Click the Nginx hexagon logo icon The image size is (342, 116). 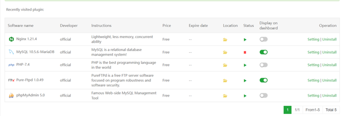[x=11, y=39]
